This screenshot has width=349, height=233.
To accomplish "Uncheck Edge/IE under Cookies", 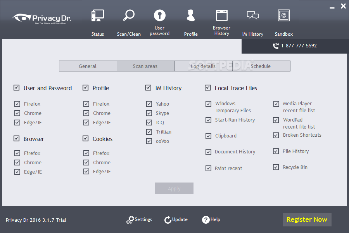I will [x=86, y=172].
